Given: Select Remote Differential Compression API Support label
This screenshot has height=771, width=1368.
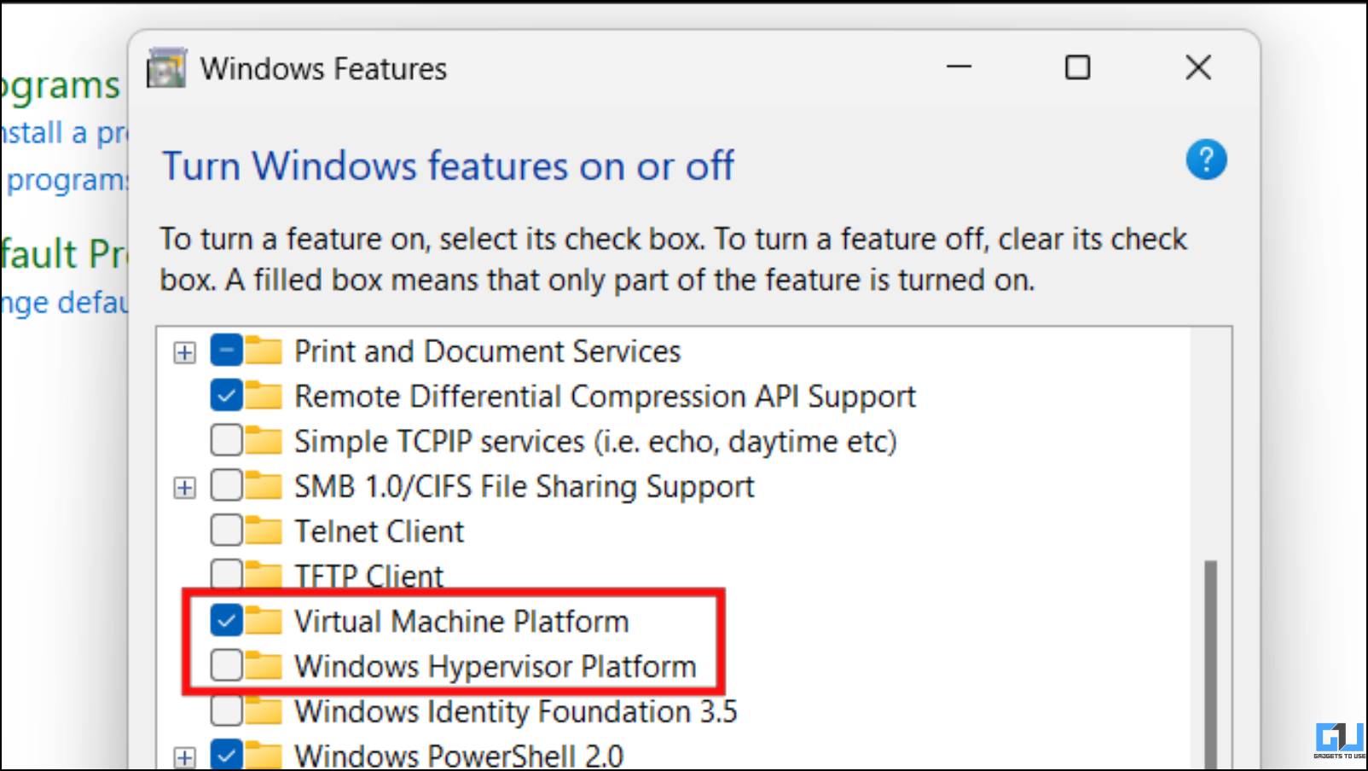Looking at the screenshot, I should (x=605, y=397).
